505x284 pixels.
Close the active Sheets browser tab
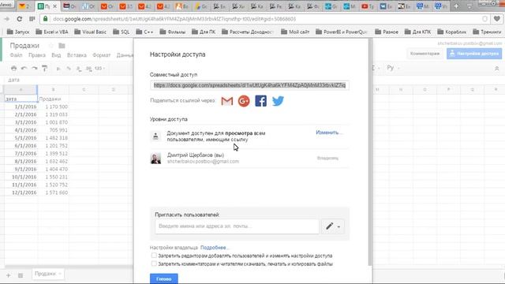[54, 6]
